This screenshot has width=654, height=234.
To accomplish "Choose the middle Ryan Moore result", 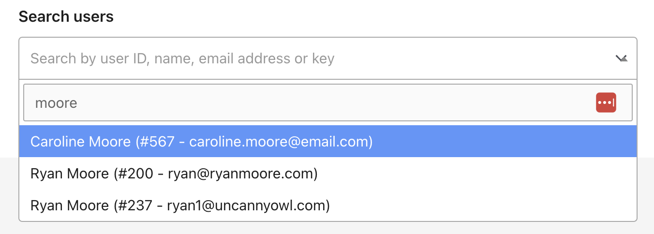I will 174,174.
